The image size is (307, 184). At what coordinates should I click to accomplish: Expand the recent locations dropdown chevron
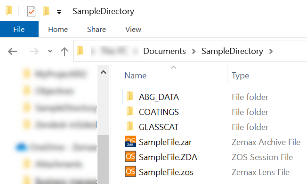(x=50, y=51)
